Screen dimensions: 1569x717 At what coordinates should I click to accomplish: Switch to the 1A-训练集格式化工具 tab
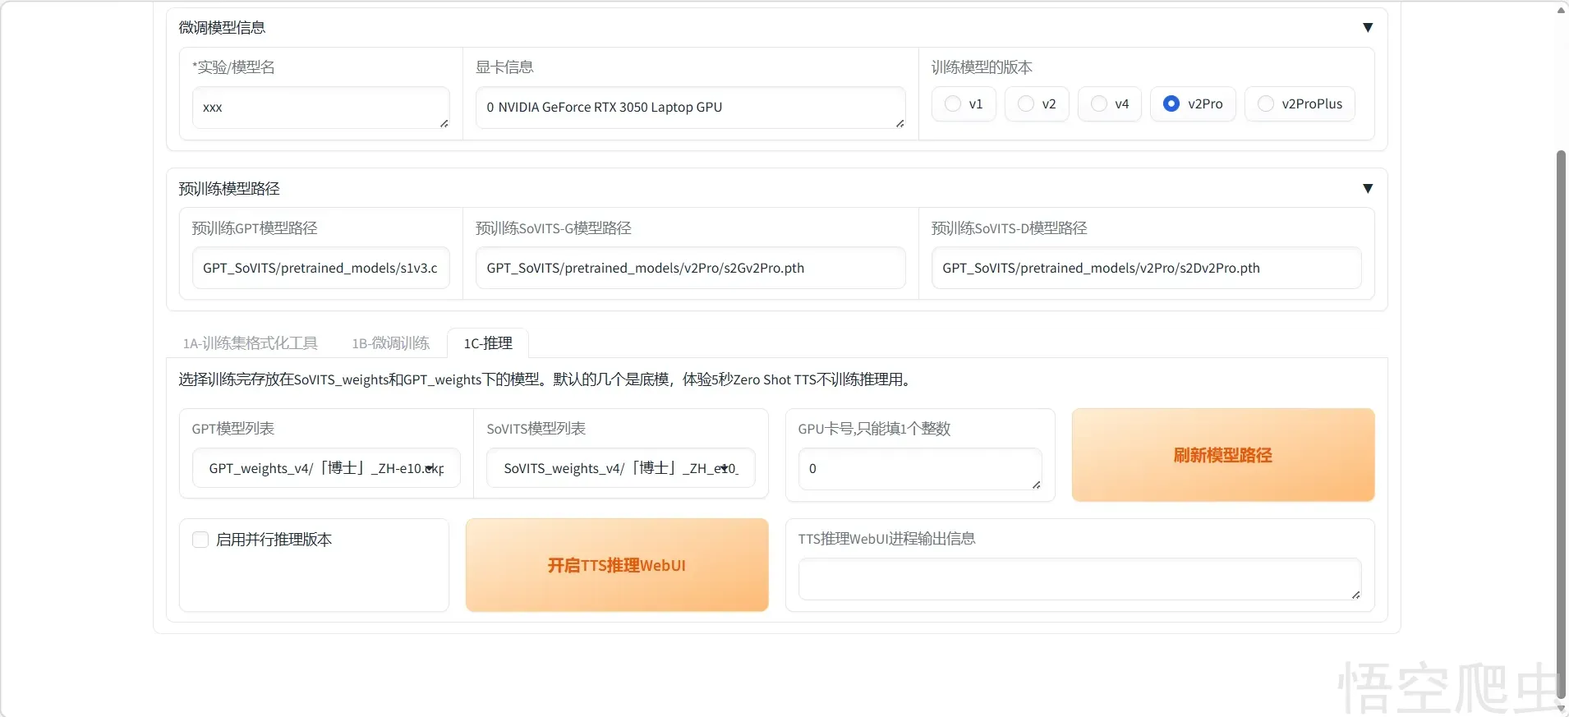[x=250, y=343]
